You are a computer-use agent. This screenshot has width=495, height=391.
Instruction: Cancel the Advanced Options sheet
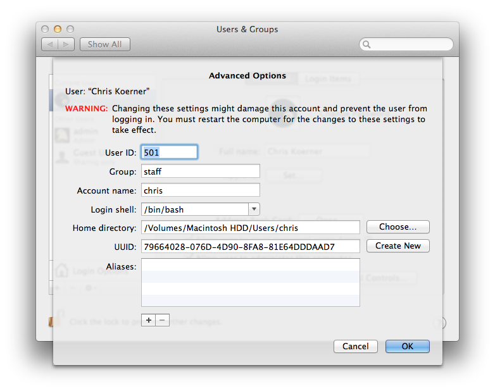tap(356, 347)
